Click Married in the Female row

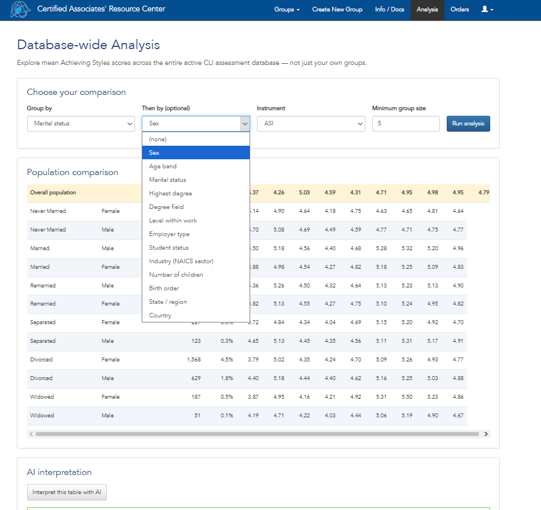[x=40, y=267]
